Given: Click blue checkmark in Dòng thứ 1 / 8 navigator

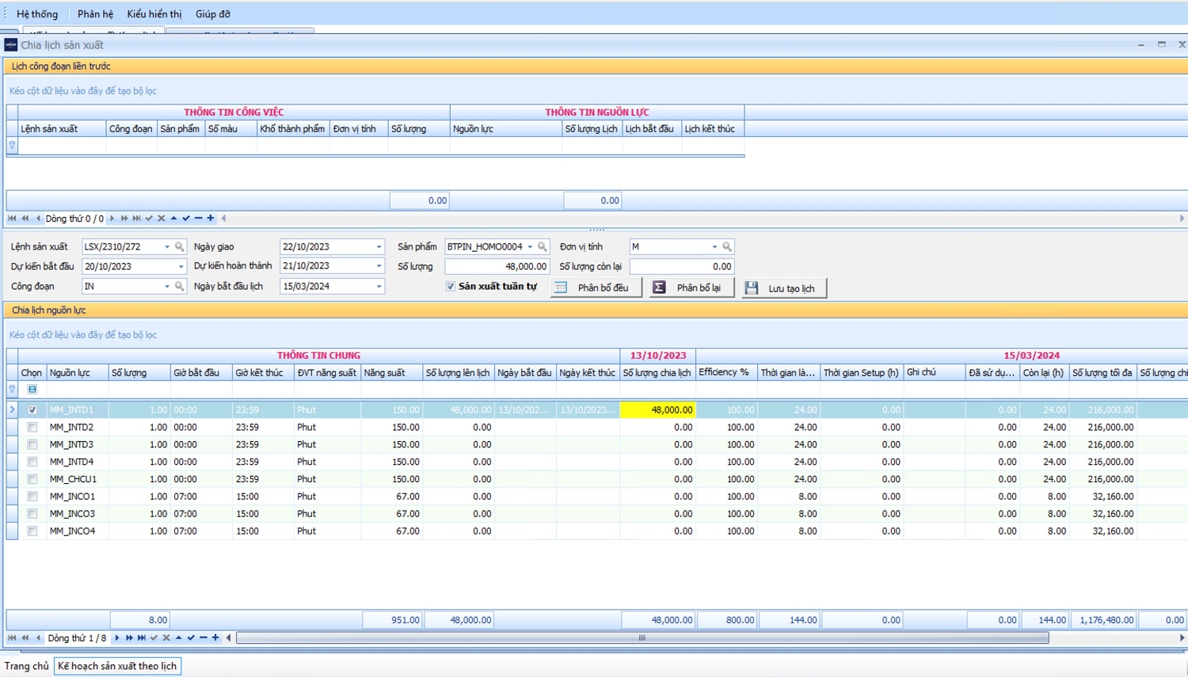Looking at the screenshot, I should [x=191, y=637].
